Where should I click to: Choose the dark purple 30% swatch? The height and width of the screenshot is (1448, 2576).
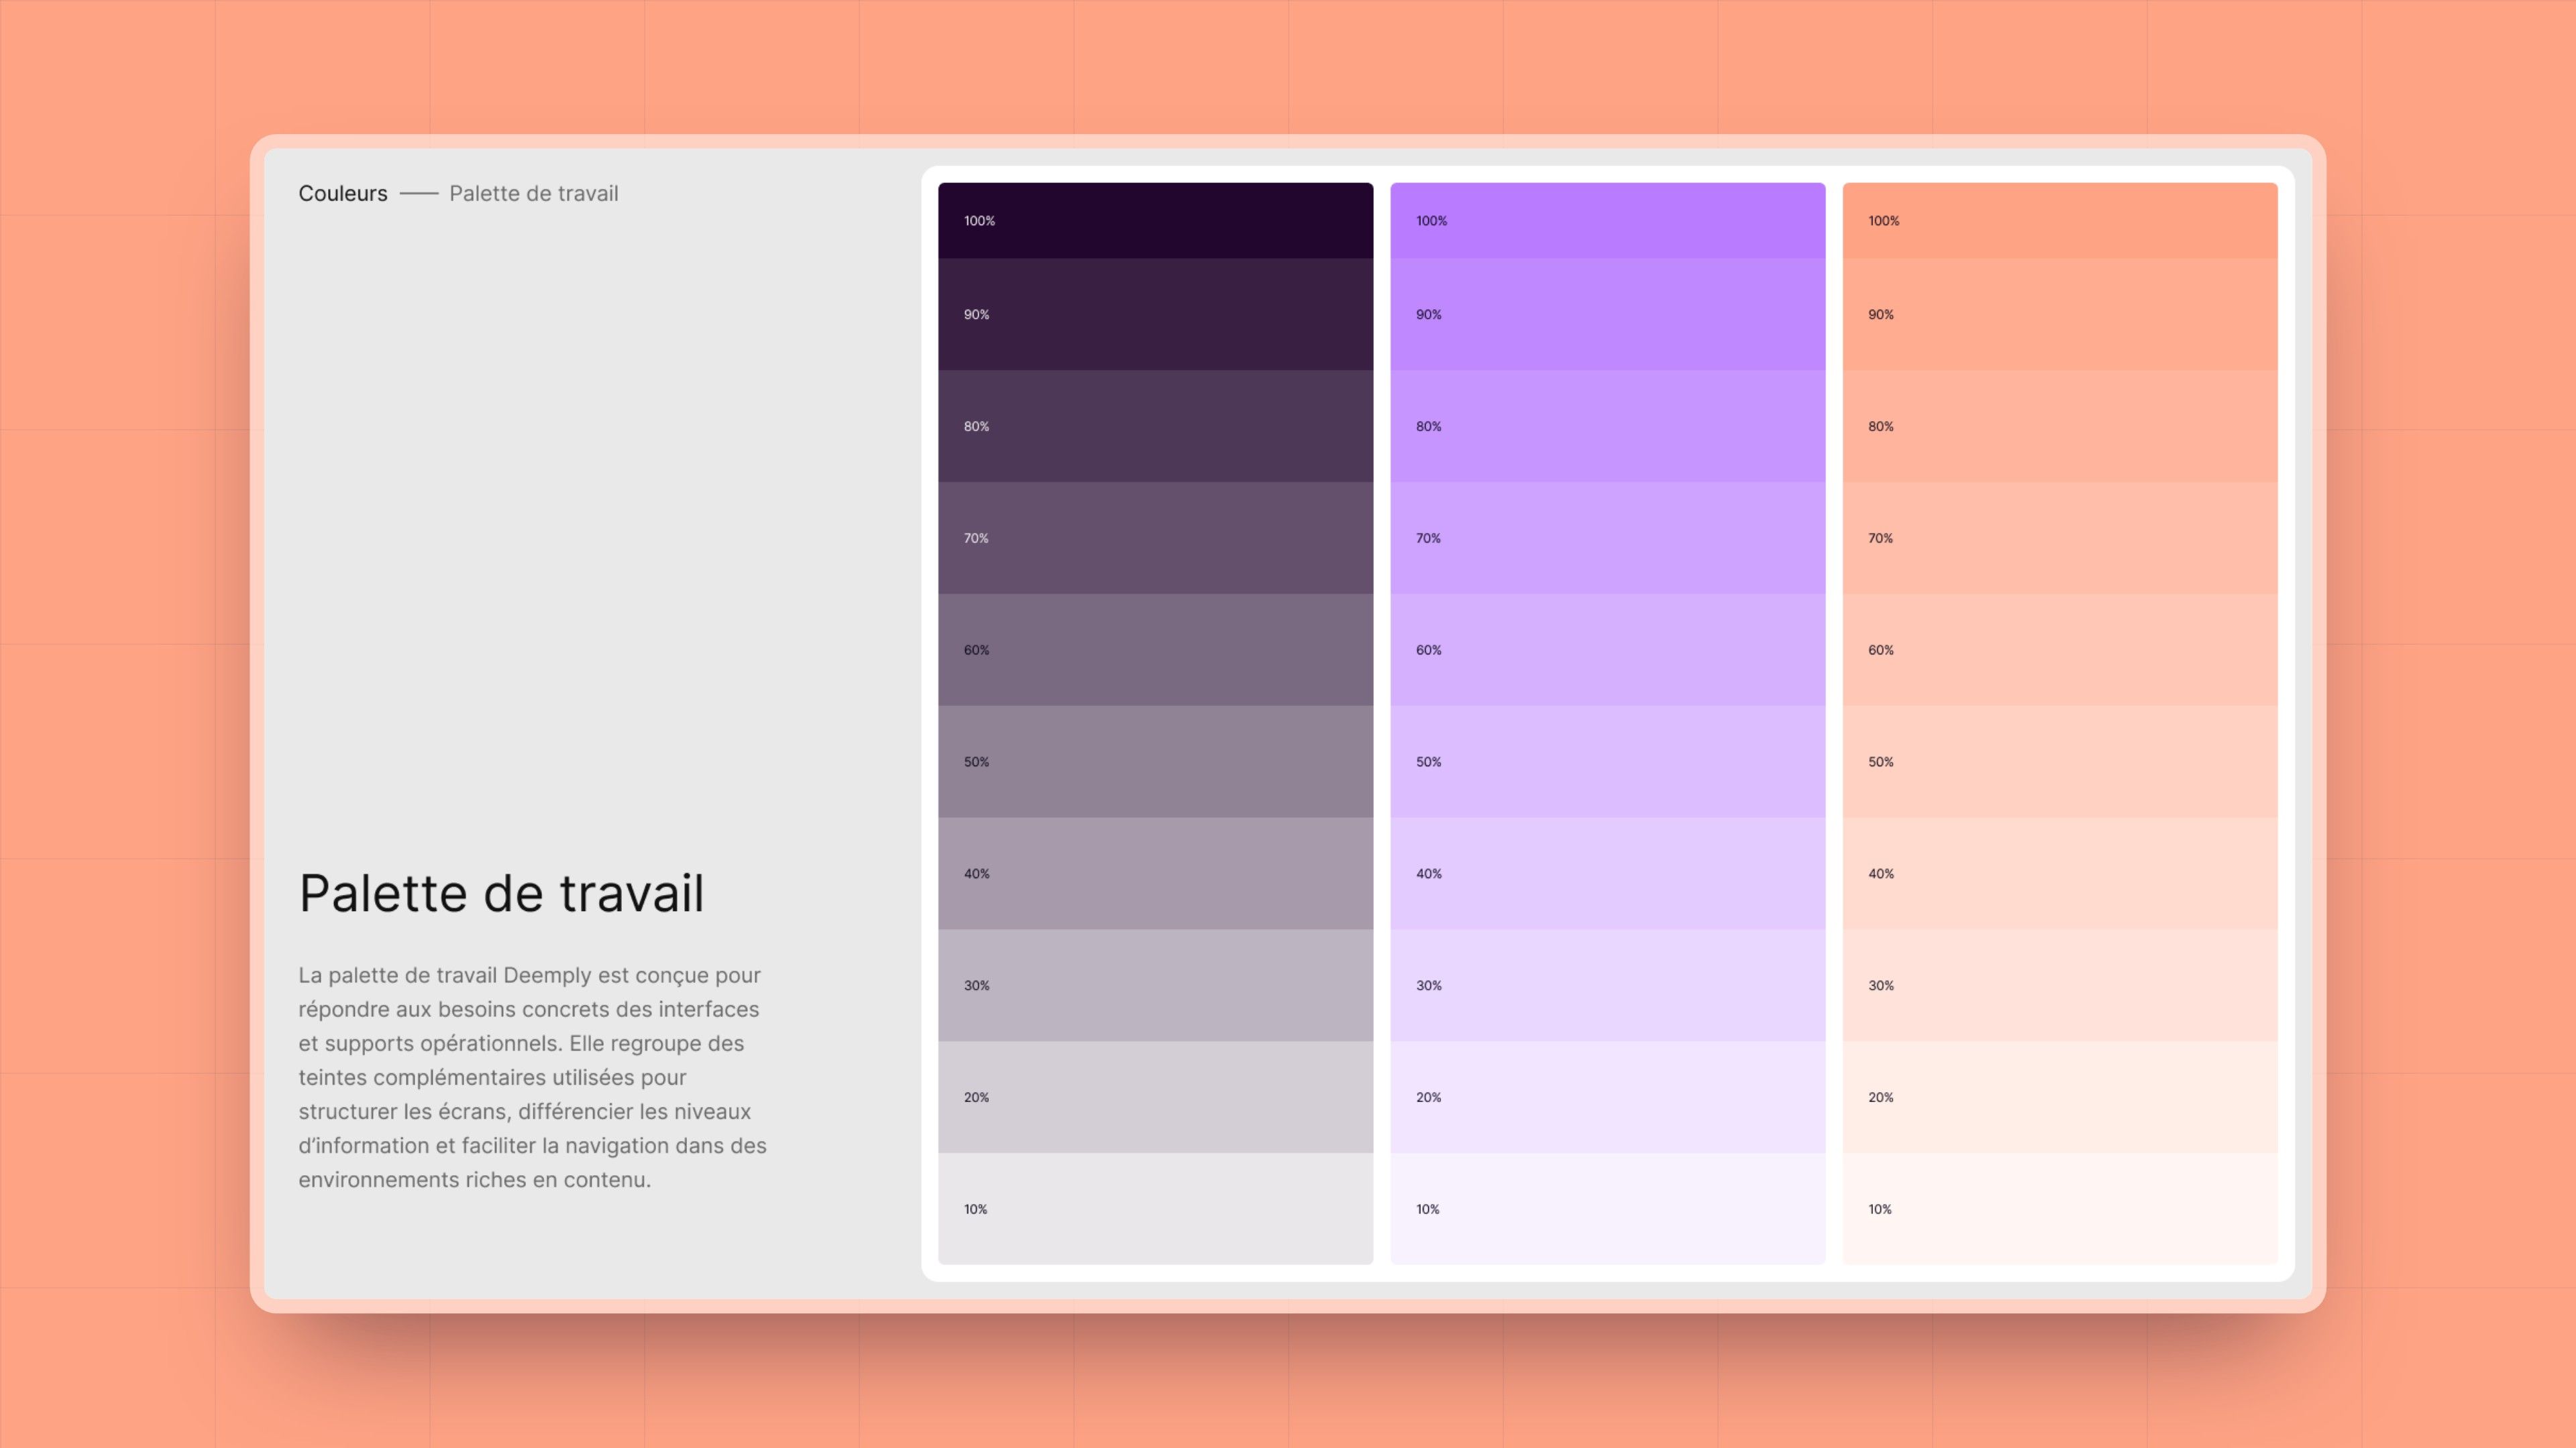(1155, 986)
